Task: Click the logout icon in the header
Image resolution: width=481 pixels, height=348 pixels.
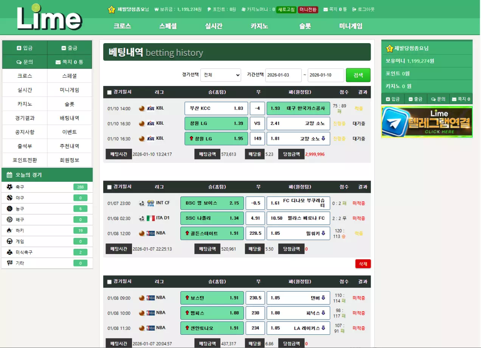Action: pyautogui.click(x=354, y=9)
